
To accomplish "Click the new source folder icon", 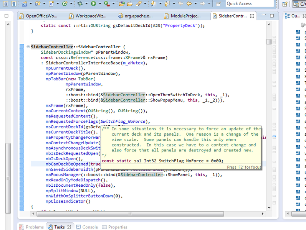I will click(x=38, y=3).
